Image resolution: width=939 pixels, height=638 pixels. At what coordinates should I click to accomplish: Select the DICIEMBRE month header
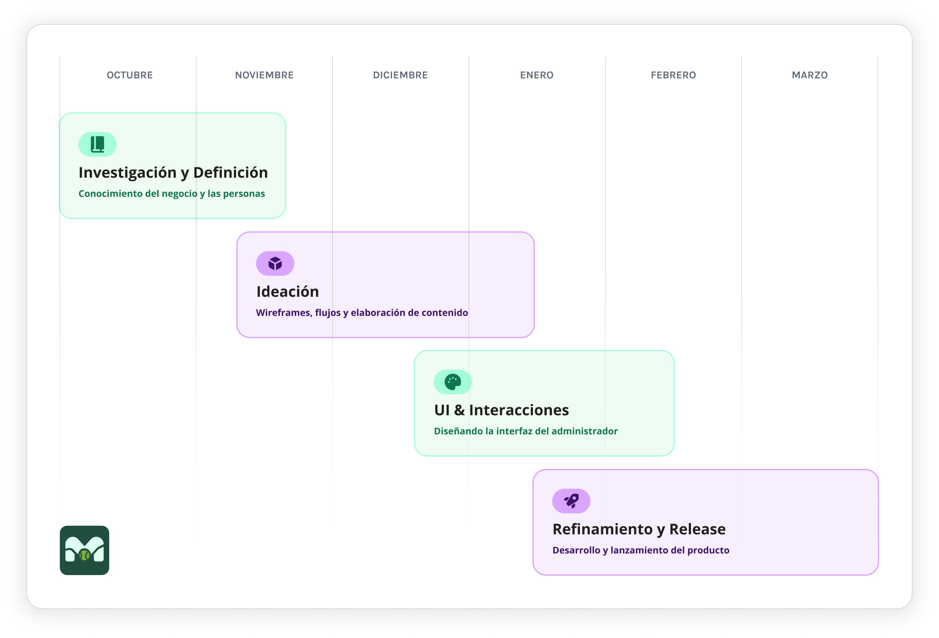tap(400, 75)
